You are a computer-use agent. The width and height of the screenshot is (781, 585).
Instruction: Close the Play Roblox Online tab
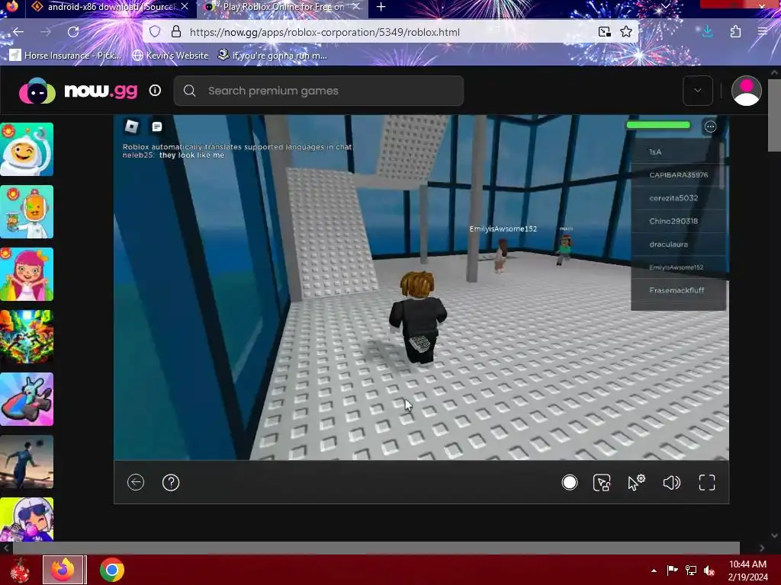[x=356, y=7]
